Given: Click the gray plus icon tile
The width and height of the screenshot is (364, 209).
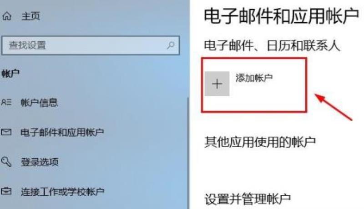Looking at the screenshot, I should tap(217, 84).
